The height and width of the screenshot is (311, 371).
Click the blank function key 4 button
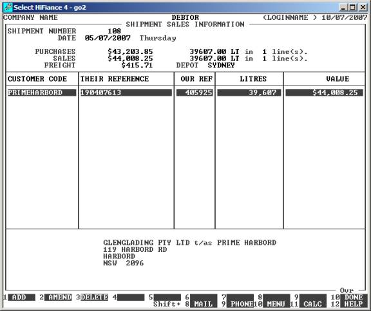tap(131, 298)
